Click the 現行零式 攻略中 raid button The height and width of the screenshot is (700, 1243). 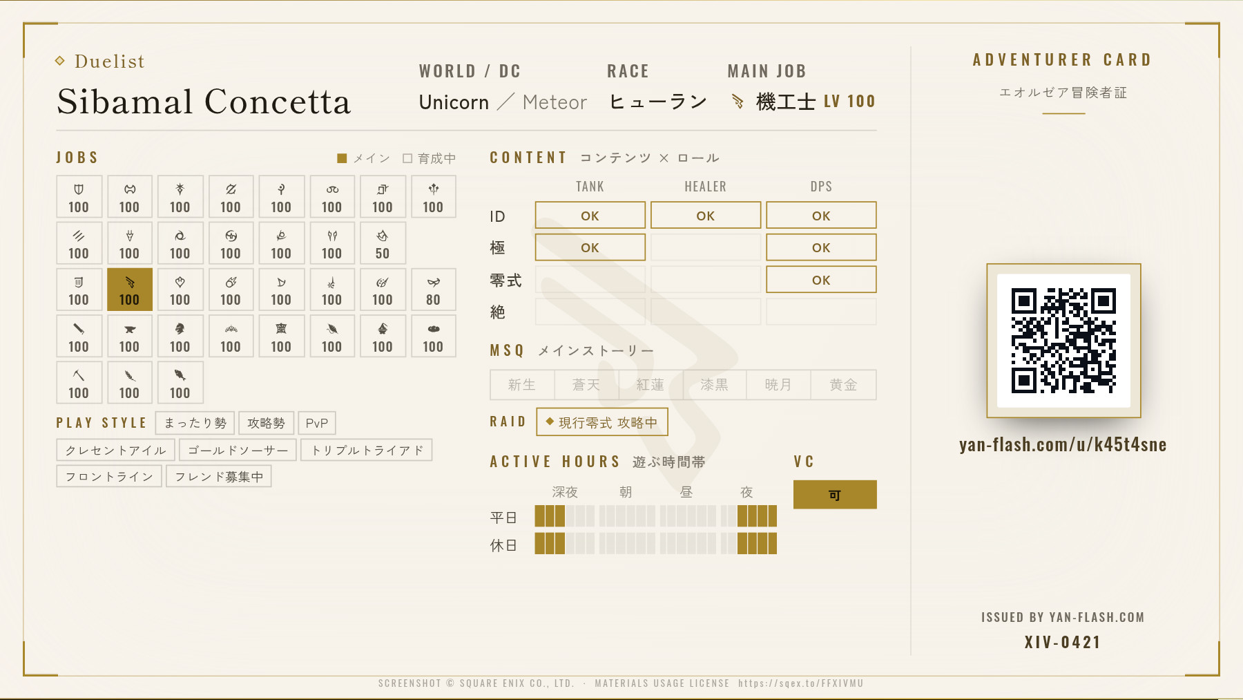pos(602,422)
